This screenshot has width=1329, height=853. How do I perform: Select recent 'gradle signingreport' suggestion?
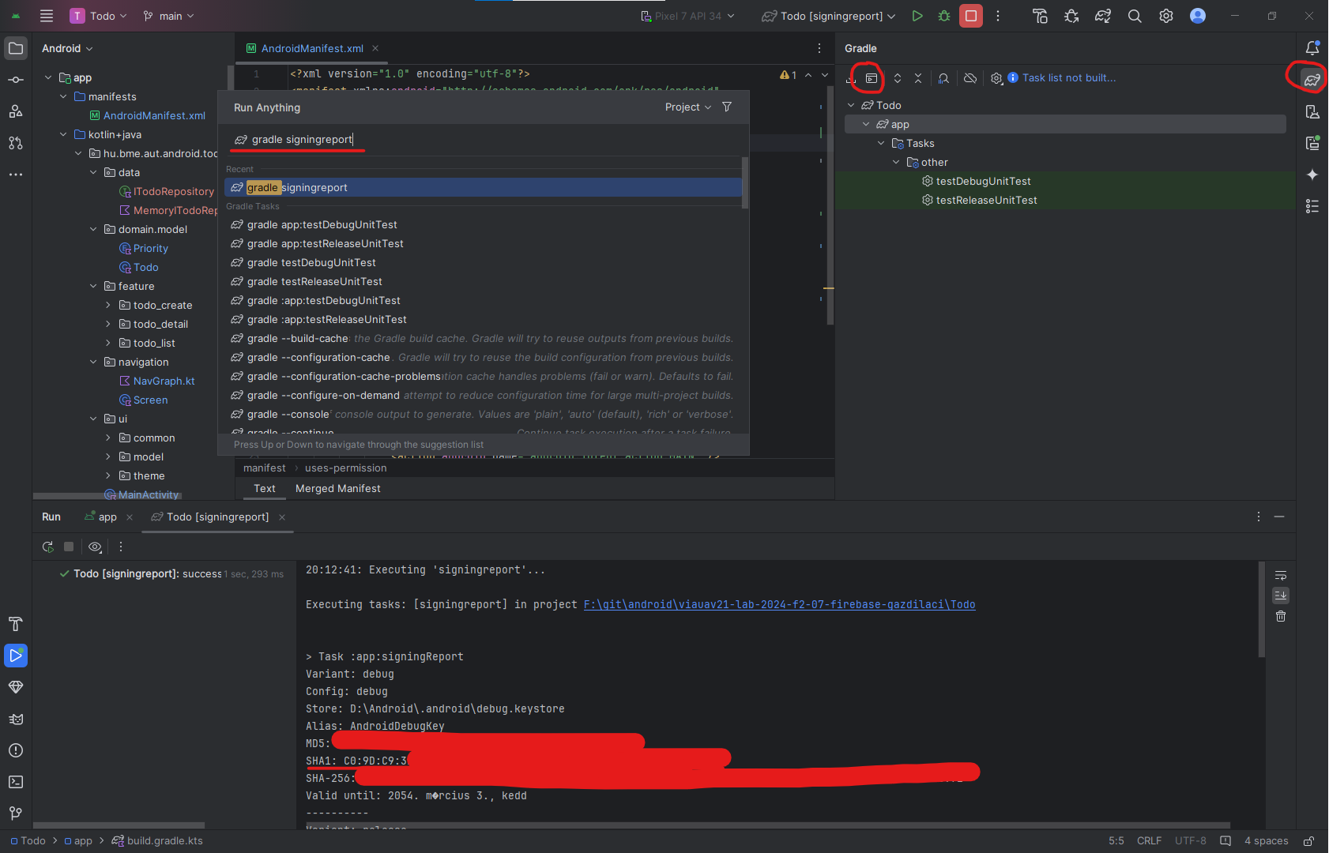click(483, 187)
